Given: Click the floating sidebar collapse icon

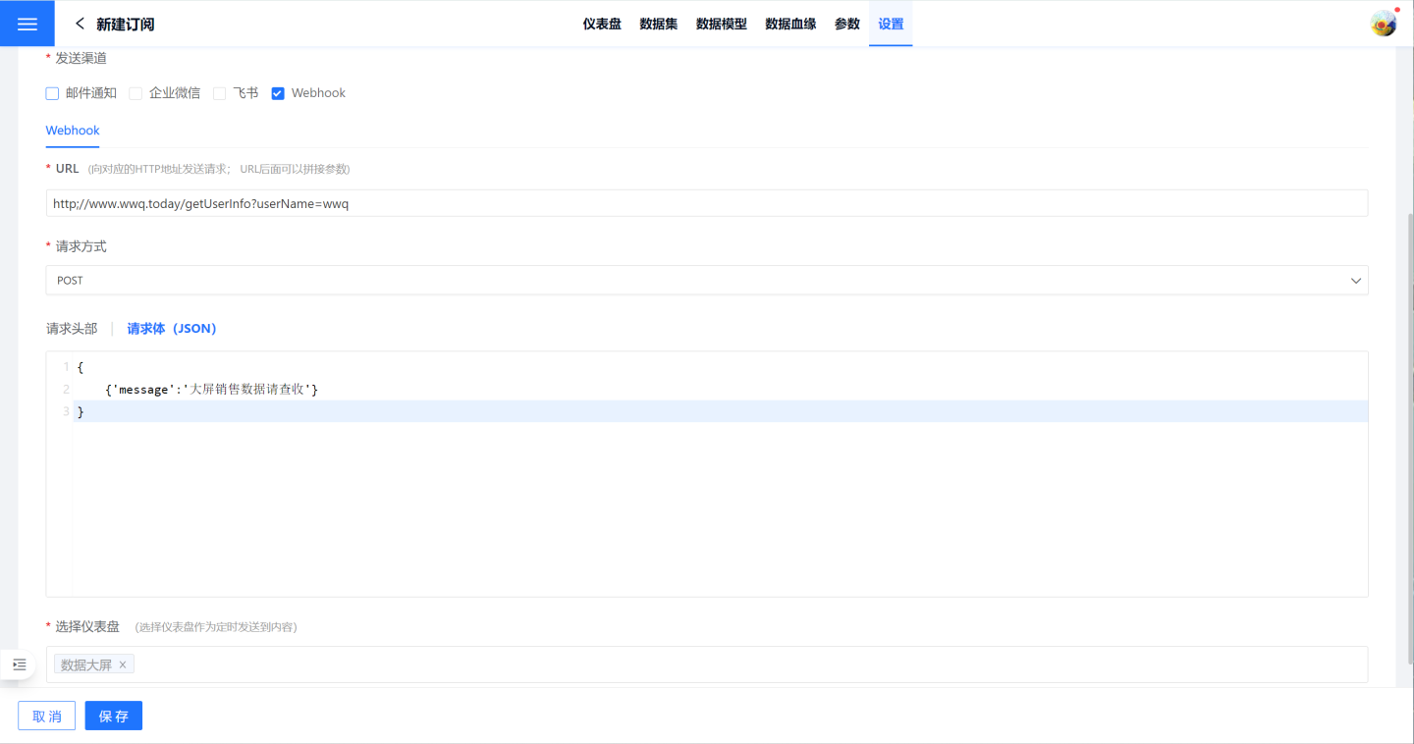Looking at the screenshot, I should tap(20, 664).
